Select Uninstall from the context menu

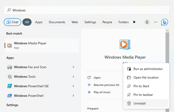tap(146, 103)
